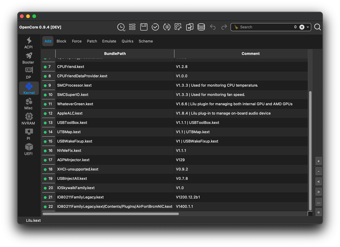This screenshot has height=247, width=340.
Task: Select the USBWakeFixup.kext cell
Action: click(115, 141)
